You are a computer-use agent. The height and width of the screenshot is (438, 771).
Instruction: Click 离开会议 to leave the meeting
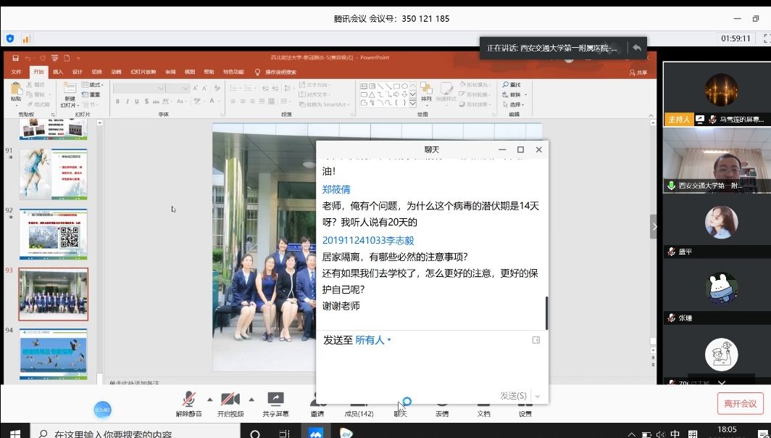(739, 404)
